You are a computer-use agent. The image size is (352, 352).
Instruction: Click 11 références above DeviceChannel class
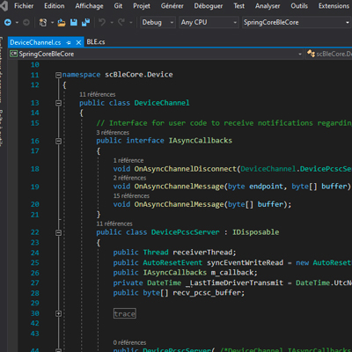[x=97, y=94]
